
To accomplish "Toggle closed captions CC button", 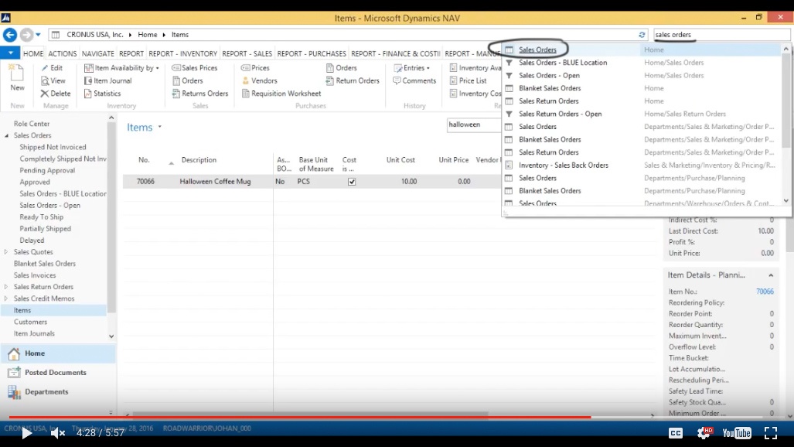I will [x=676, y=433].
